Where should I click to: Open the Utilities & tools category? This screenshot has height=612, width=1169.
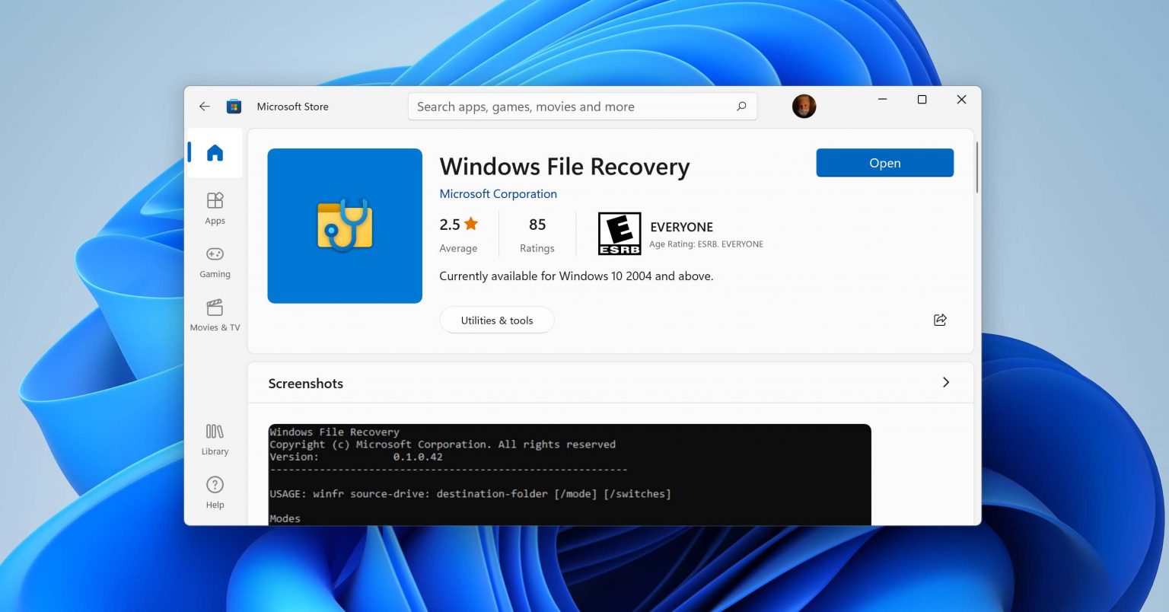pyautogui.click(x=497, y=320)
